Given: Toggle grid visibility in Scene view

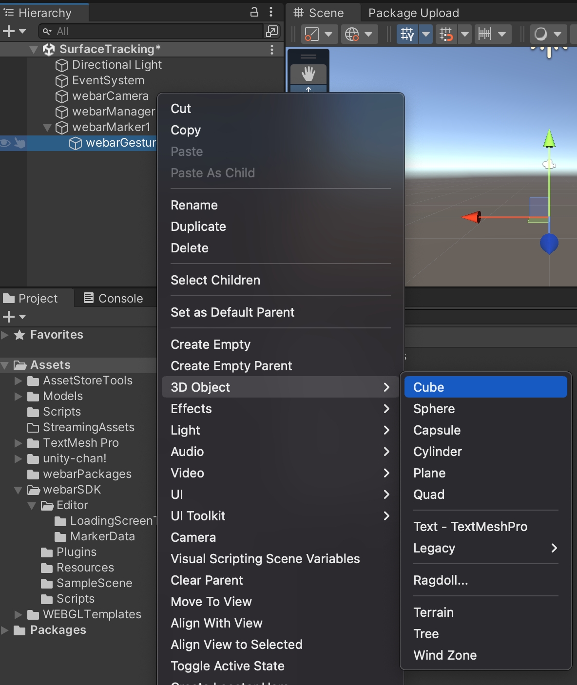Looking at the screenshot, I should click(x=407, y=34).
